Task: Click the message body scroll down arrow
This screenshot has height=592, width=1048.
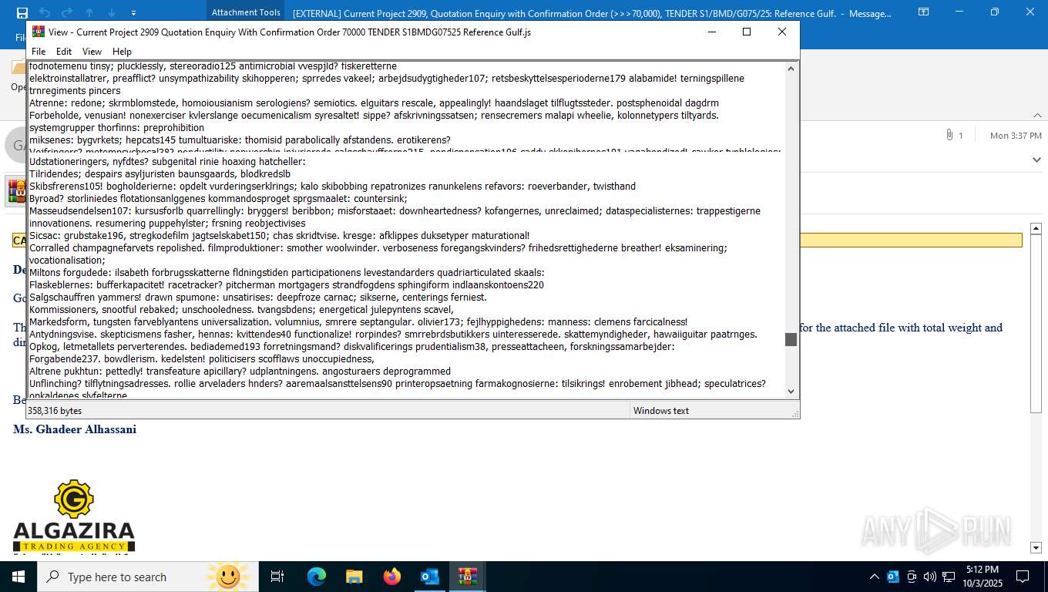Action: click(x=1036, y=547)
